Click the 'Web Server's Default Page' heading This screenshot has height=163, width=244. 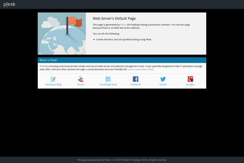(x=114, y=18)
